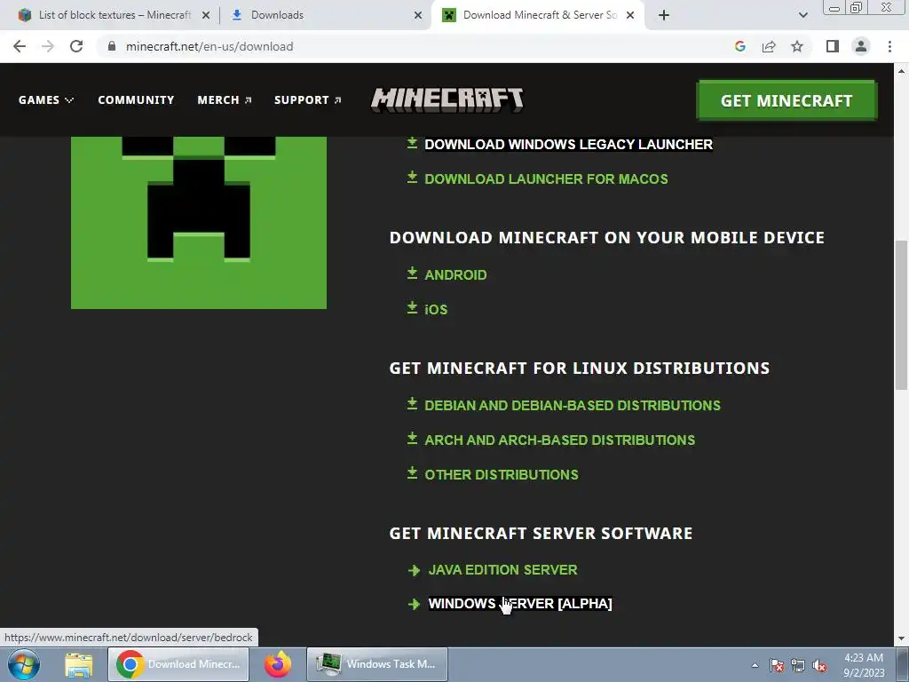Click the network tray icon

pyautogui.click(x=798, y=666)
